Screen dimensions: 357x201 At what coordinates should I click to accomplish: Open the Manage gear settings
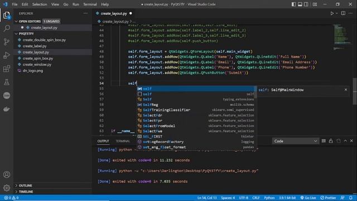click(7, 188)
